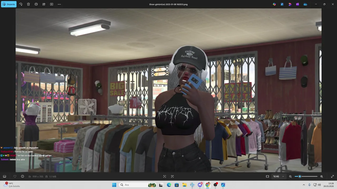Open Chrome from the taskbar
The width and height of the screenshot is (337, 189).
pyautogui.click(x=208, y=185)
